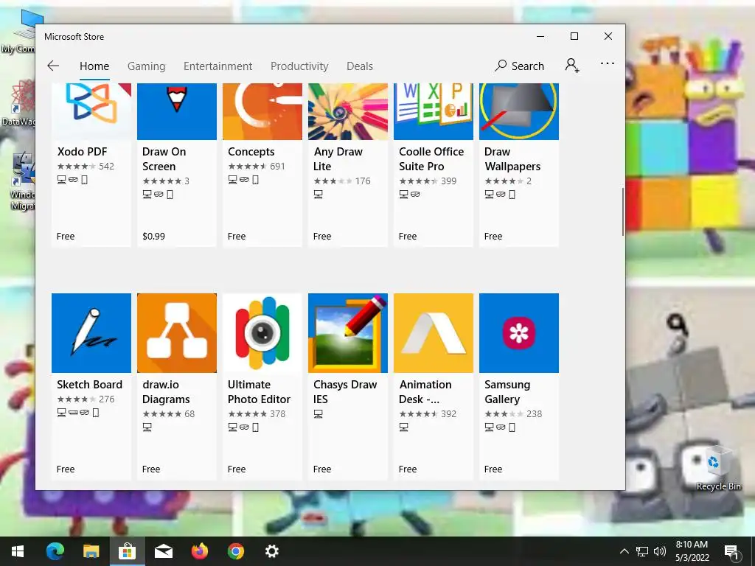Click the Coolle Office Suite Pro 399 rating

(428, 181)
